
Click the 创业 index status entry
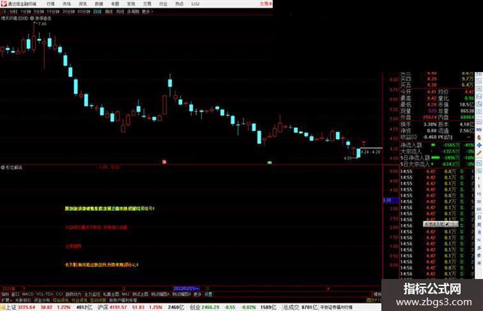[x=233, y=307]
